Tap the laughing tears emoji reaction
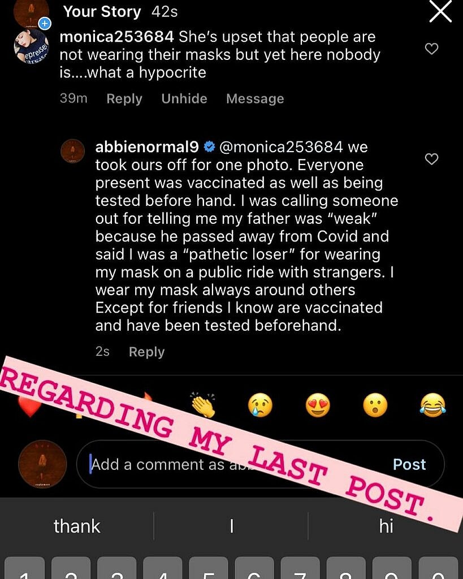 (432, 405)
